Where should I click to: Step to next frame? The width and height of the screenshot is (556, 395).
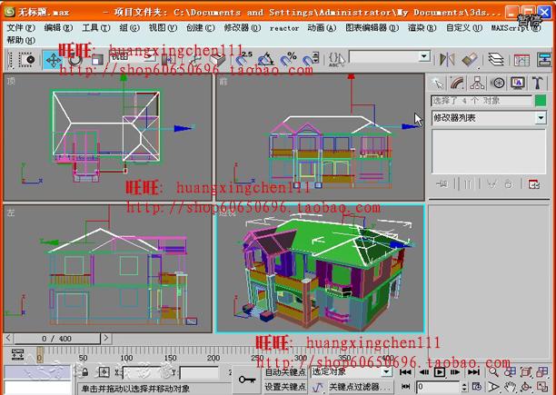(x=456, y=372)
